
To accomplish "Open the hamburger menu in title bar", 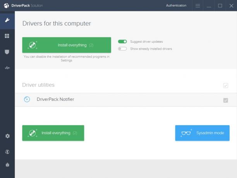I will click(x=197, y=5).
